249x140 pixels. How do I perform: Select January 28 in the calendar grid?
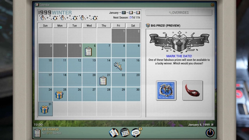(104, 94)
